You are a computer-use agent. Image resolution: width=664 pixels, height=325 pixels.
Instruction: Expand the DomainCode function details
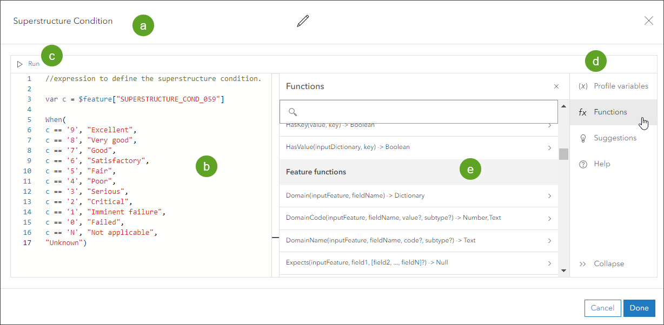click(x=549, y=219)
